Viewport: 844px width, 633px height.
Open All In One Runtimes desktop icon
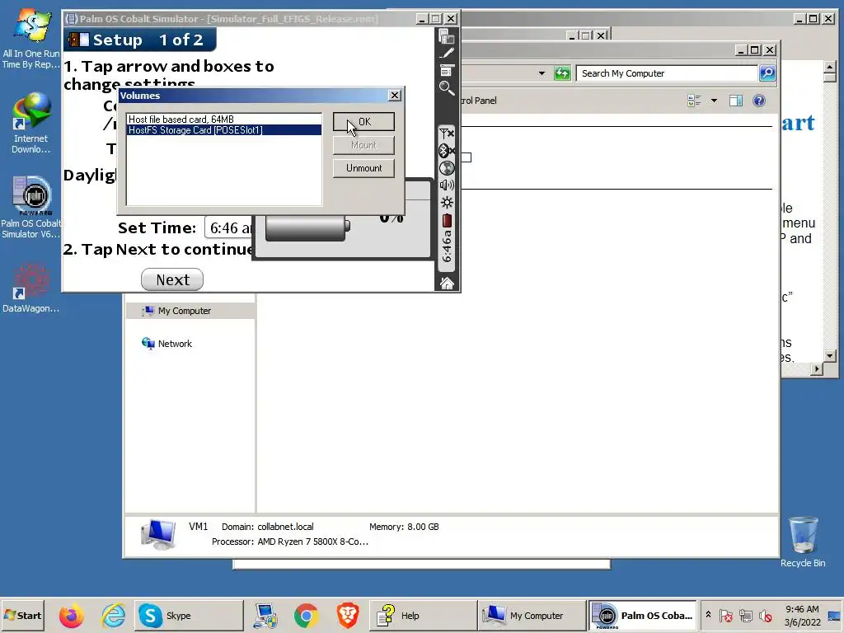point(30,39)
